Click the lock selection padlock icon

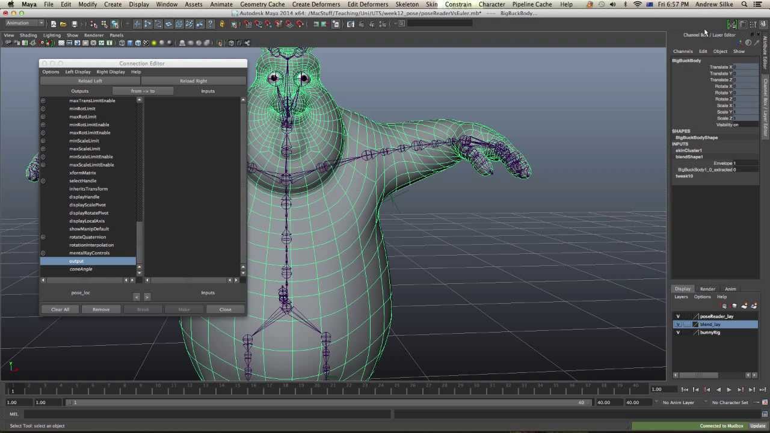click(222, 24)
